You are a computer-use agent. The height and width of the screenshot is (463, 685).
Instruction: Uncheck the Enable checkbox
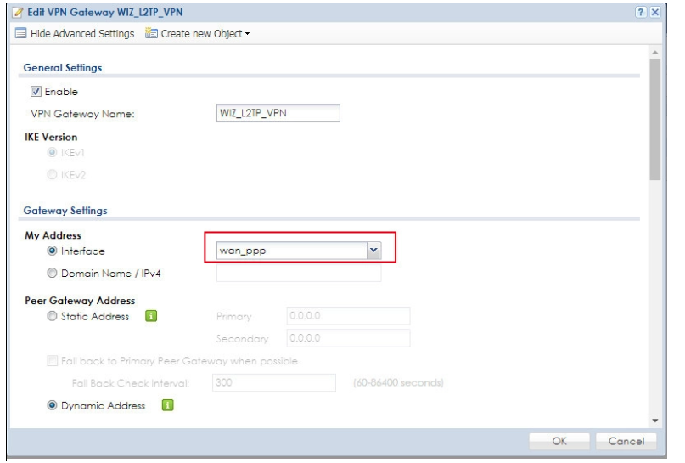tap(36, 92)
